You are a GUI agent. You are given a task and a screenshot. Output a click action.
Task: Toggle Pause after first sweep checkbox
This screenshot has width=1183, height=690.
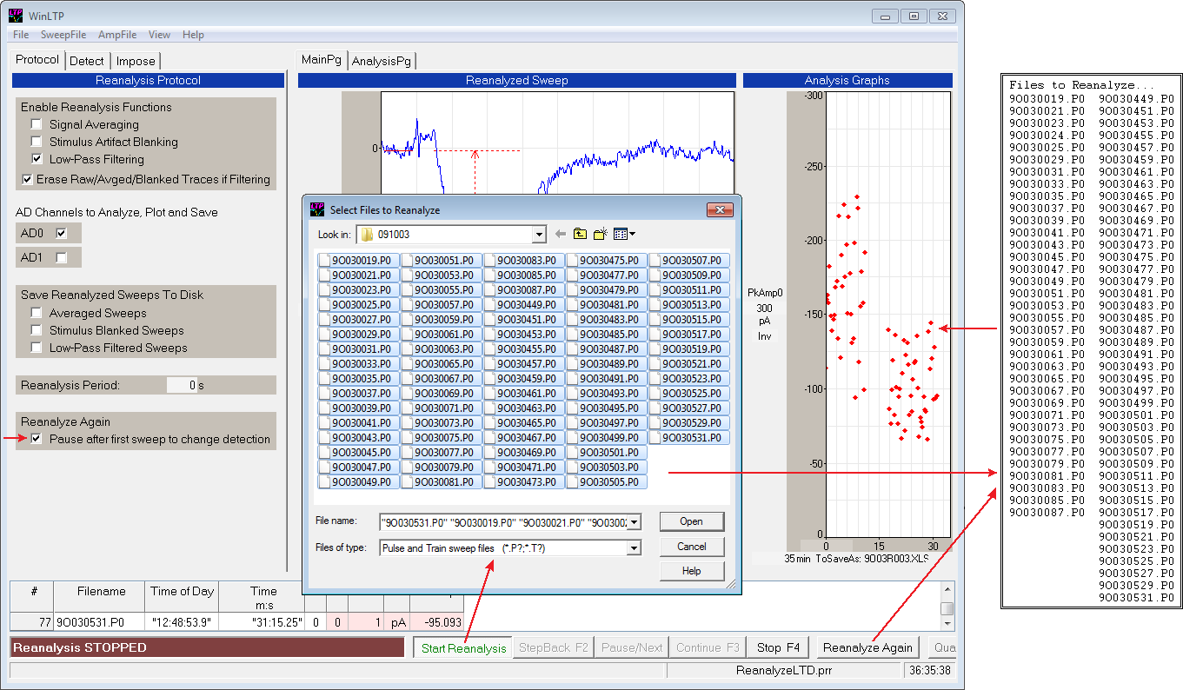37,439
